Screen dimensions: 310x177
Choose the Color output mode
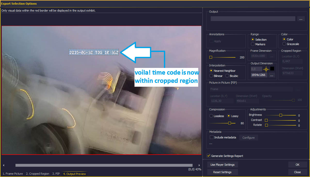click(x=288, y=39)
